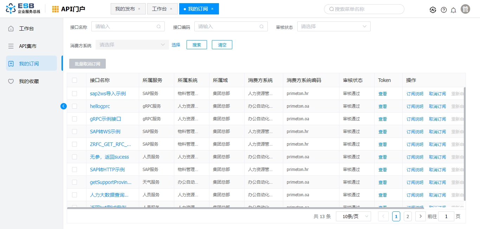Open API集市 in the sidebar
The width and height of the screenshot is (480, 229).
(x=28, y=46)
